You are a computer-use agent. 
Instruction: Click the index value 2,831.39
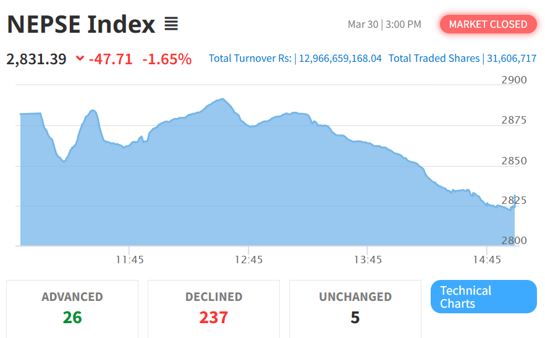click(x=36, y=59)
